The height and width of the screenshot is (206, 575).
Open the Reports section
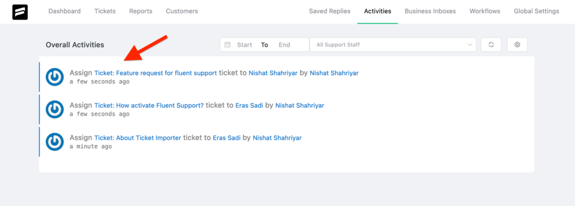141,11
